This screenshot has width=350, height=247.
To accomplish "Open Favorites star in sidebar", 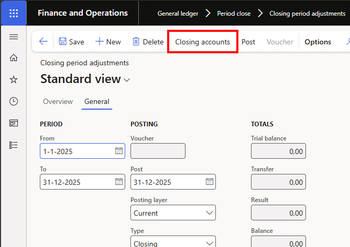I will (x=14, y=80).
